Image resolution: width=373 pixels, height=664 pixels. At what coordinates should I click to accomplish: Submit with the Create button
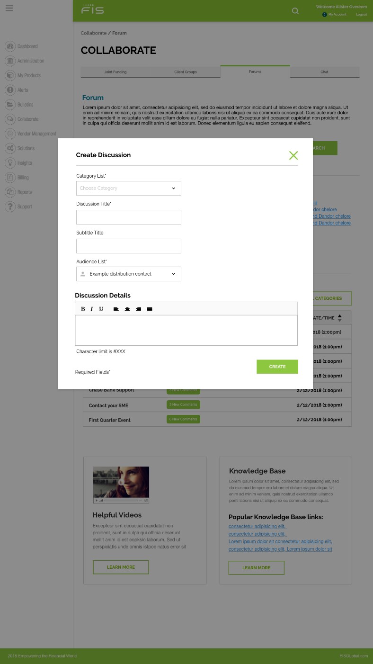tap(277, 367)
